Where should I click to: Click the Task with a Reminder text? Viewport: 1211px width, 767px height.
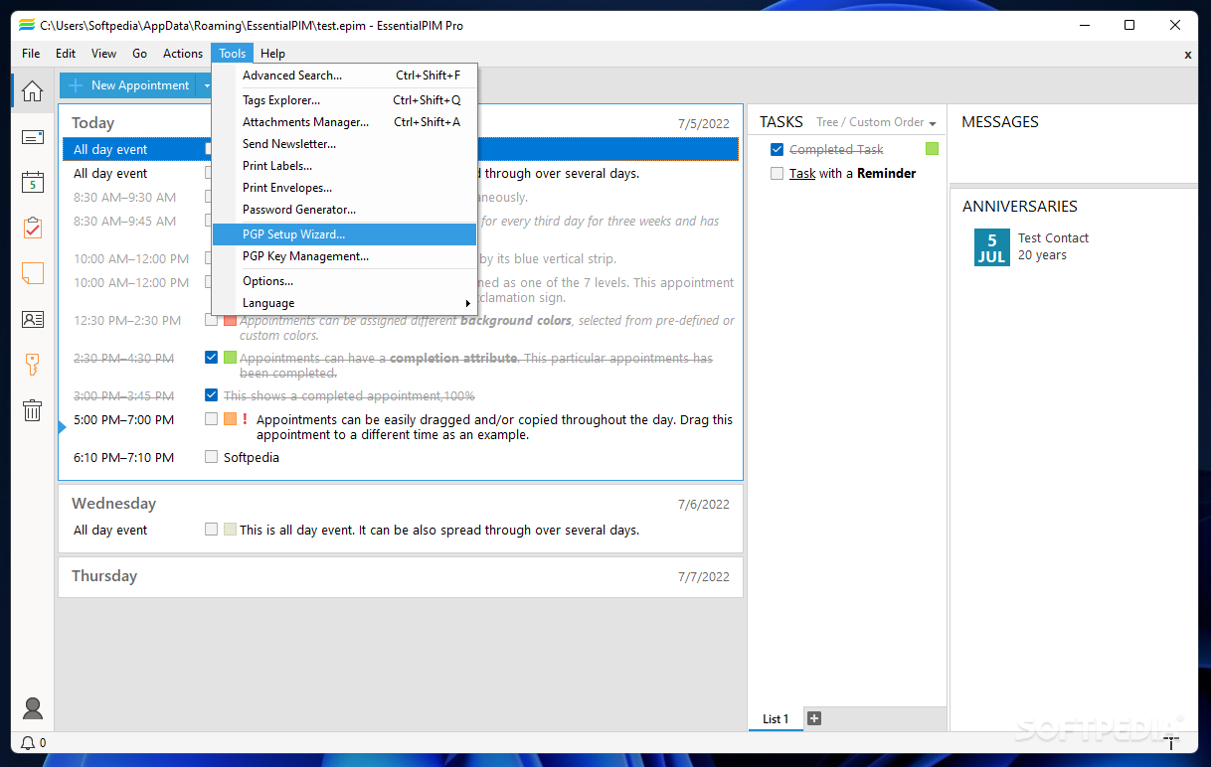[852, 173]
